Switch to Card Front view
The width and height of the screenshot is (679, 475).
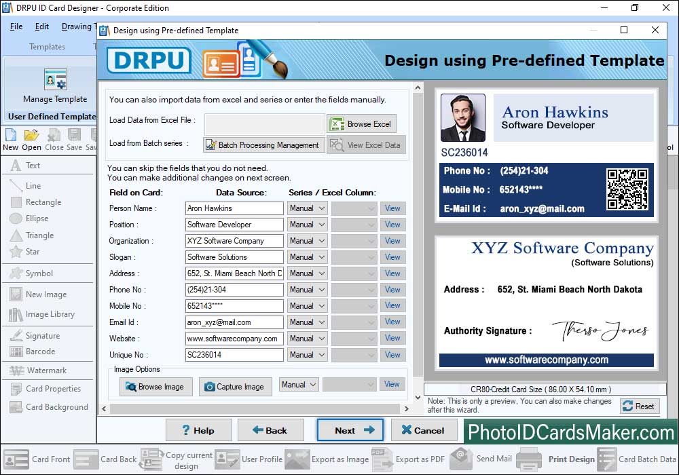pos(37,459)
